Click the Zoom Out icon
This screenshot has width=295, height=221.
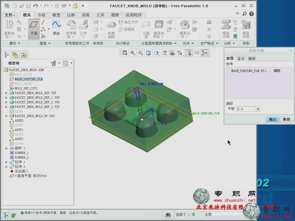pyautogui.click(x=140, y=53)
